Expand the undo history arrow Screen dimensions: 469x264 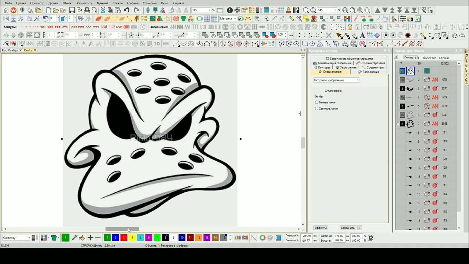click(x=131, y=10)
